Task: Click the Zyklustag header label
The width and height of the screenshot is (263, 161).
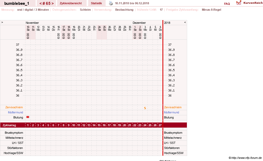Action: point(9,125)
